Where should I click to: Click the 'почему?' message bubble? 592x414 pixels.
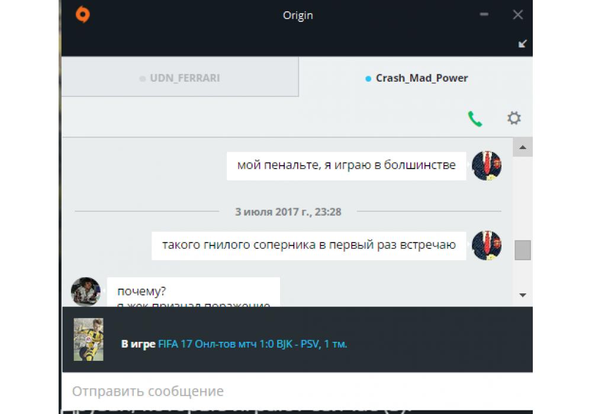point(194,292)
